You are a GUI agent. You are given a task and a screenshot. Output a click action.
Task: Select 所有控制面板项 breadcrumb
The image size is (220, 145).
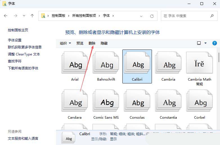click(84, 16)
